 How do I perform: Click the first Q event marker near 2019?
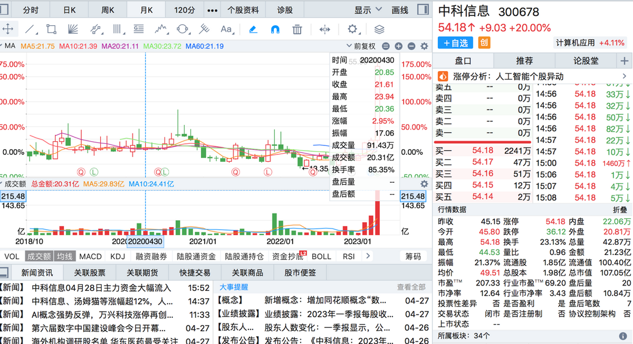pyautogui.click(x=81, y=171)
